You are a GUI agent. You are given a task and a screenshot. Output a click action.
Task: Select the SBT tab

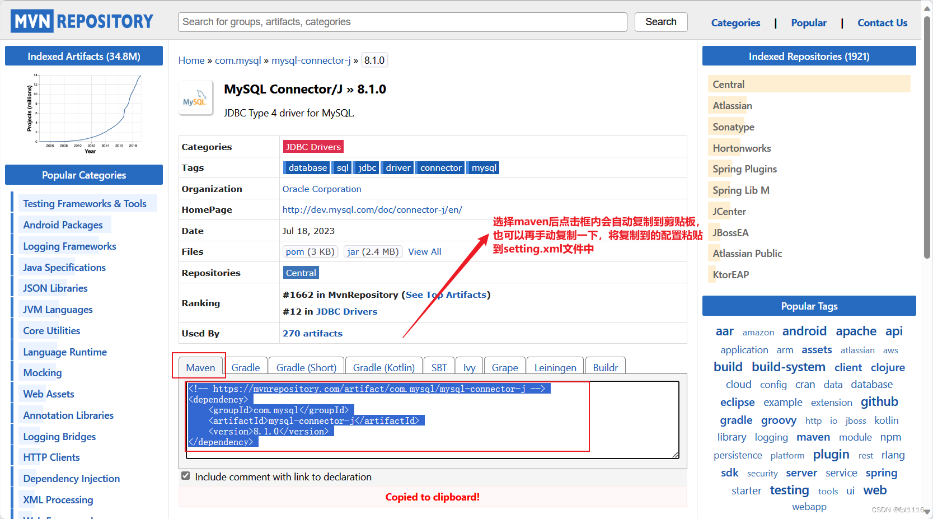coord(439,367)
